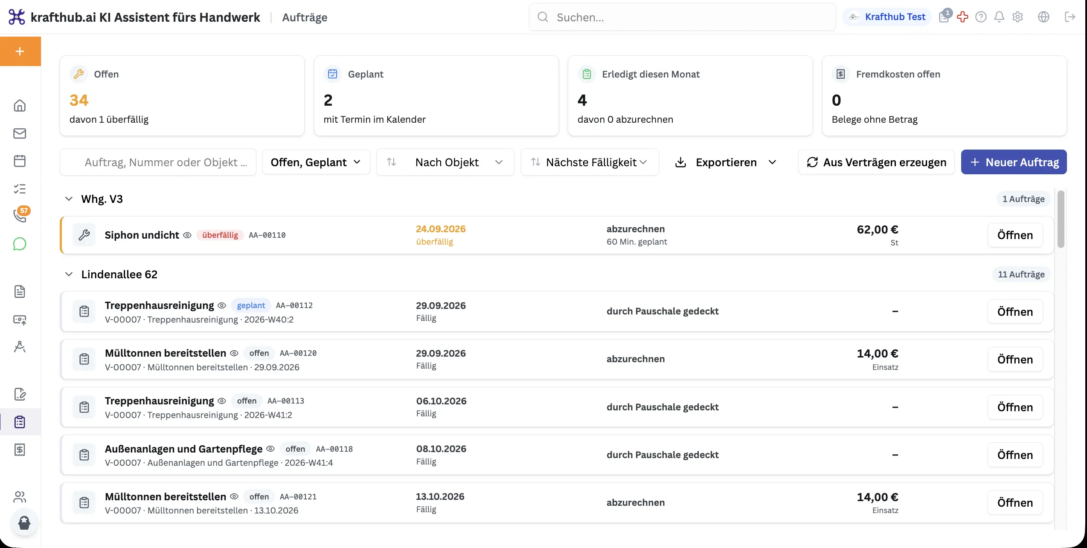Open the Nach Objekt grouping dropdown
This screenshot has width=1087, height=548.
[445, 162]
